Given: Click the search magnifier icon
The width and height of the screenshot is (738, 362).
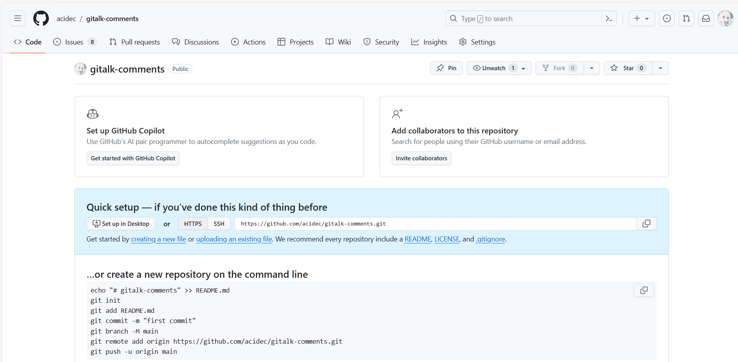Looking at the screenshot, I should tap(453, 18).
